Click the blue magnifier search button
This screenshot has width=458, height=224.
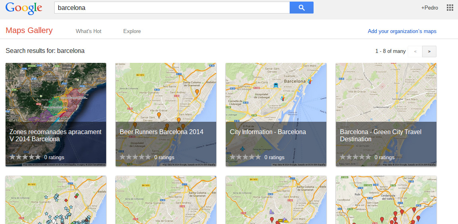[301, 8]
